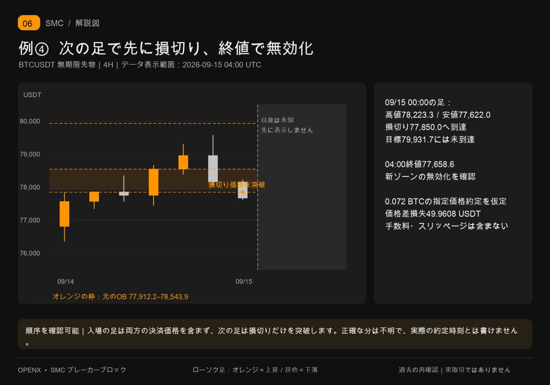This screenshot has width=550, height=385.
Task: Click the line 高値78,223.3 / 安値77,622.0
Action: pos(438,115)
